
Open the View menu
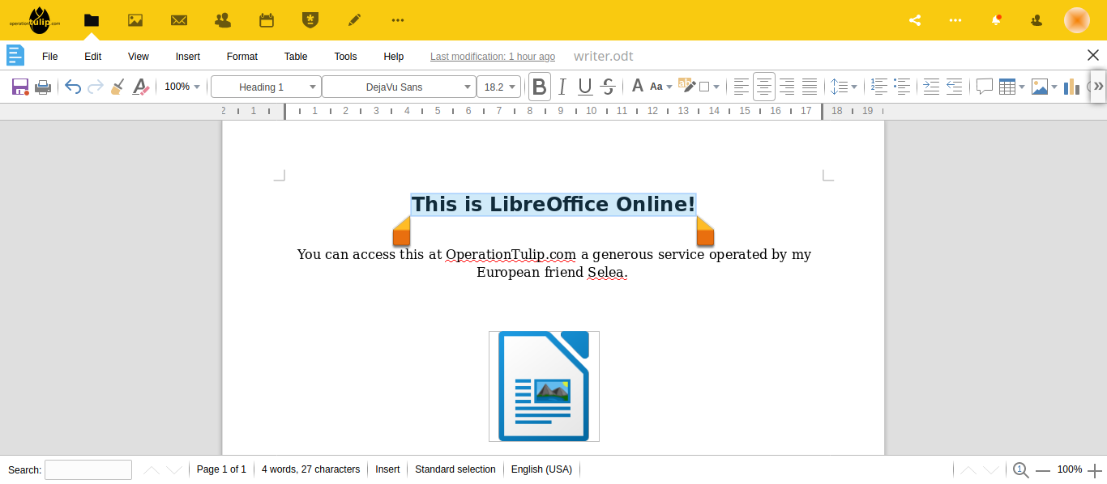[x=139, y=57]
